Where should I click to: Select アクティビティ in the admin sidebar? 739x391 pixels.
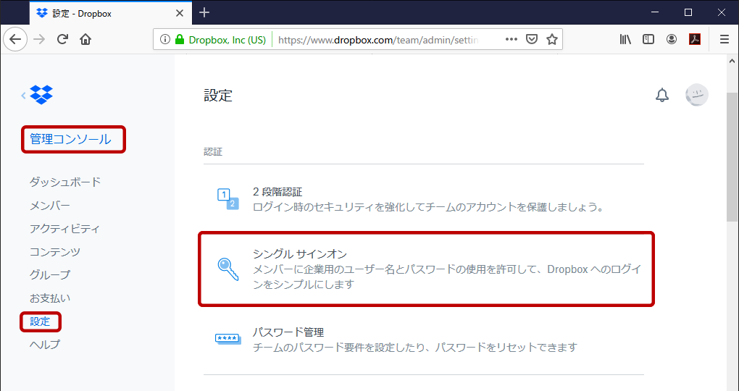64,229
